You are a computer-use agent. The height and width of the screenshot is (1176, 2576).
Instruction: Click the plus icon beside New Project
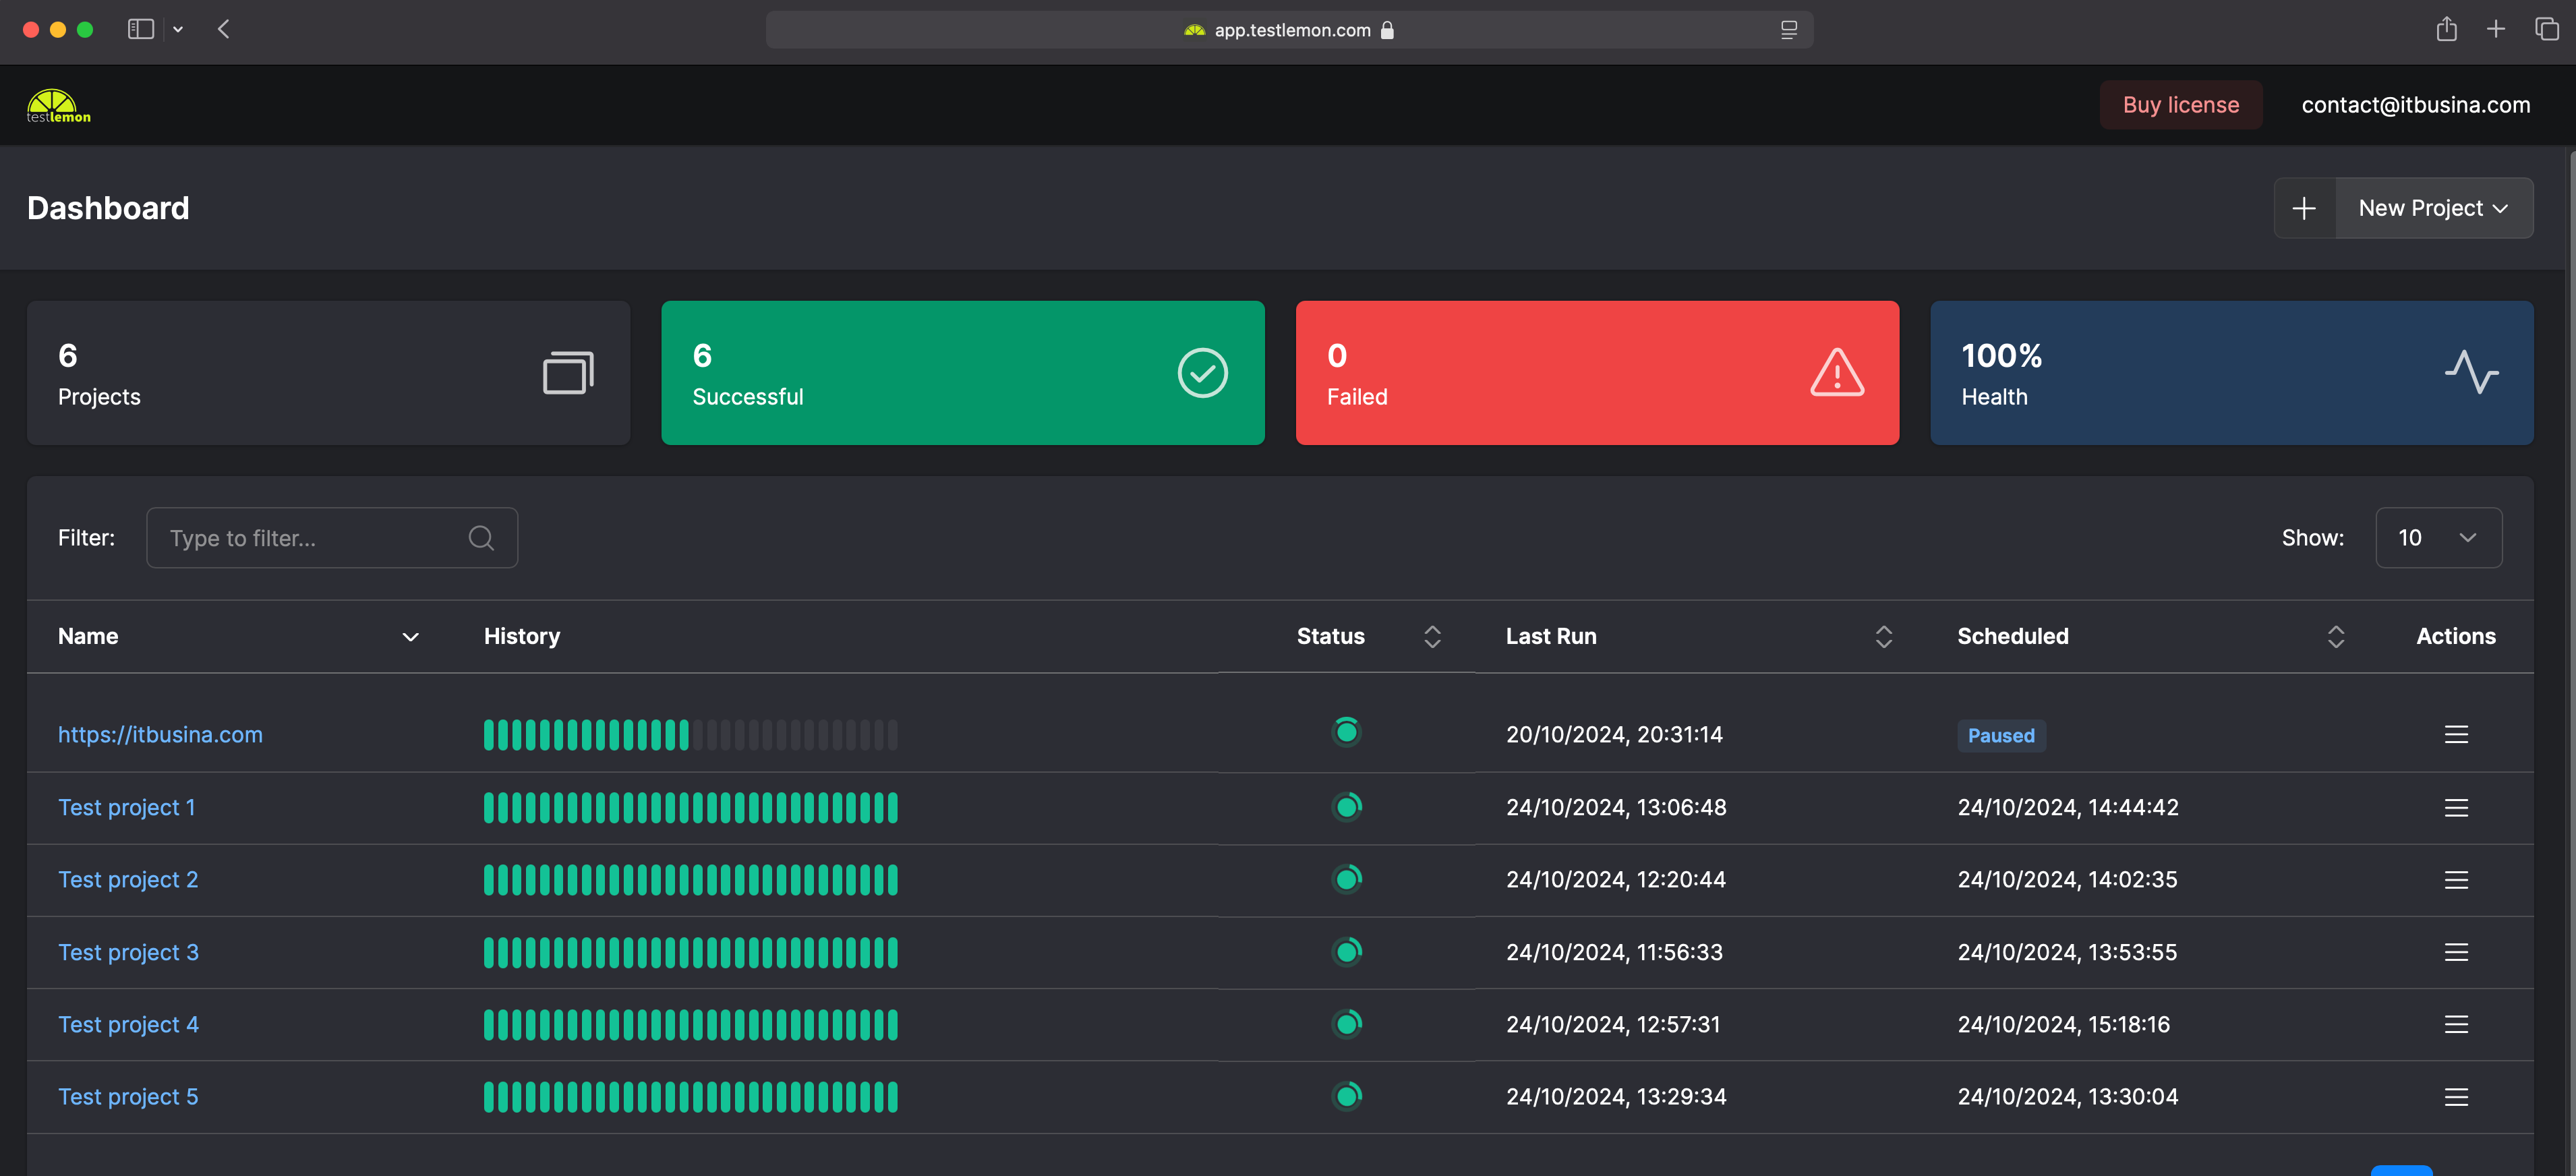point(2304,208)
